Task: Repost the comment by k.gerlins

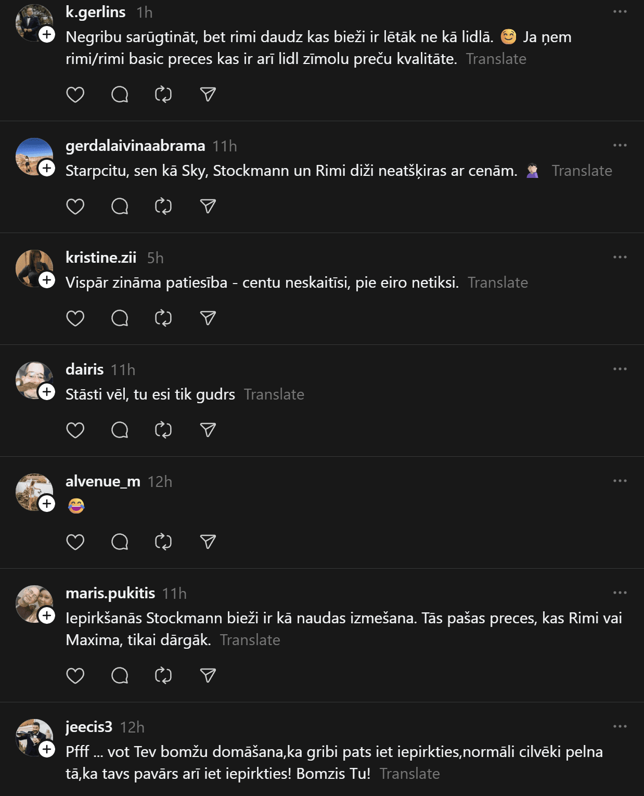Action: [x=163, y=95]
